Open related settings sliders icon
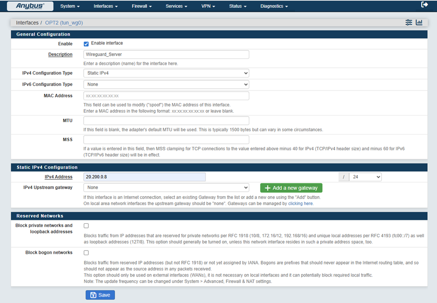 pyautogui.click(x=409, y=22)
